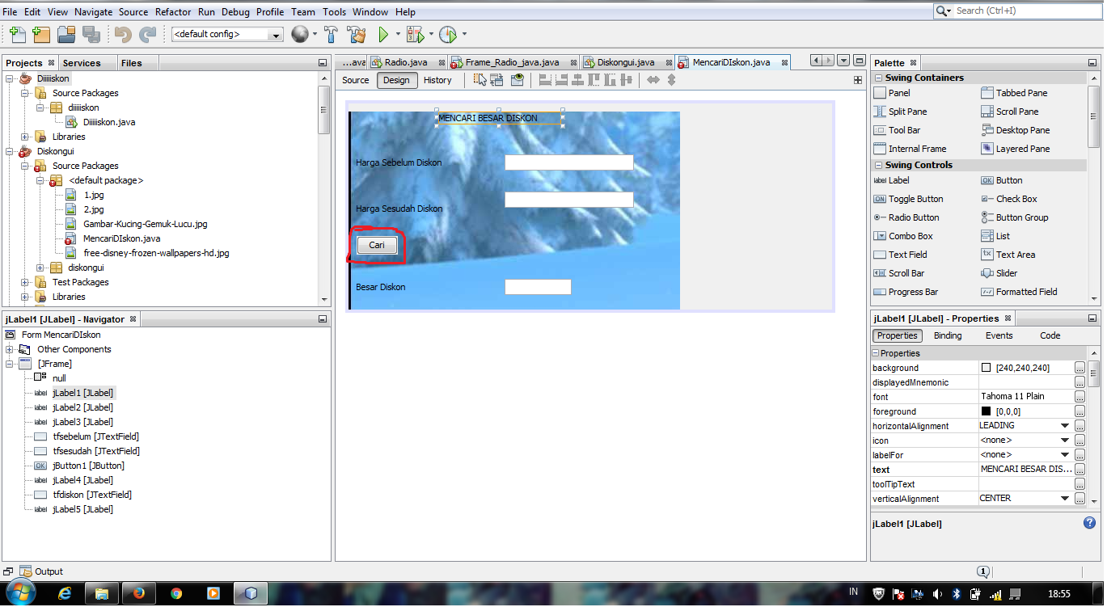
Task: Open the Tools menu
Action: (x=334, y=12)
